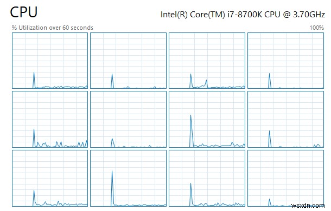Screen dimensions: 331x211
Task: Select the fourth core graph in middle row
Action: (285, 120)
